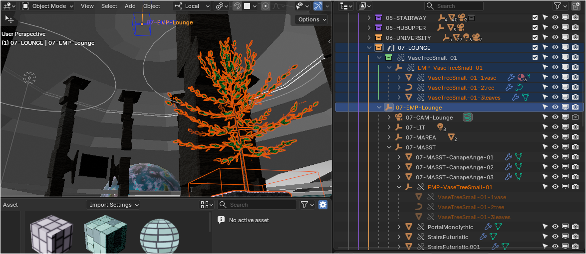
Task: Select 07-MASST-CanapeAnge-02 in outliner
Action: click(x=454, y=167)
